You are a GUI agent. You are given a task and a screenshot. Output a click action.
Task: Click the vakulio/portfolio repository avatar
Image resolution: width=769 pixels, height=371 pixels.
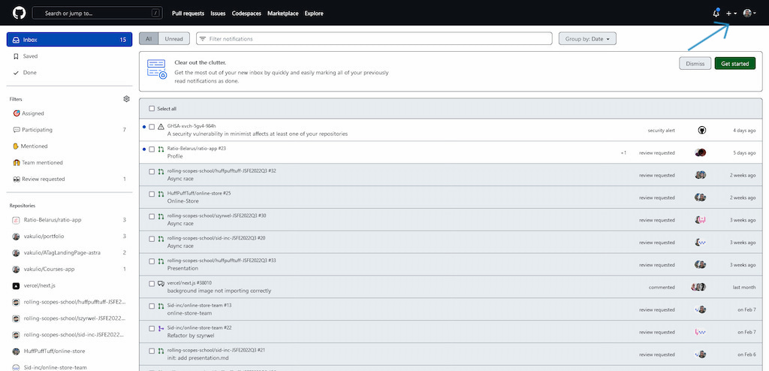pos(16,237)
